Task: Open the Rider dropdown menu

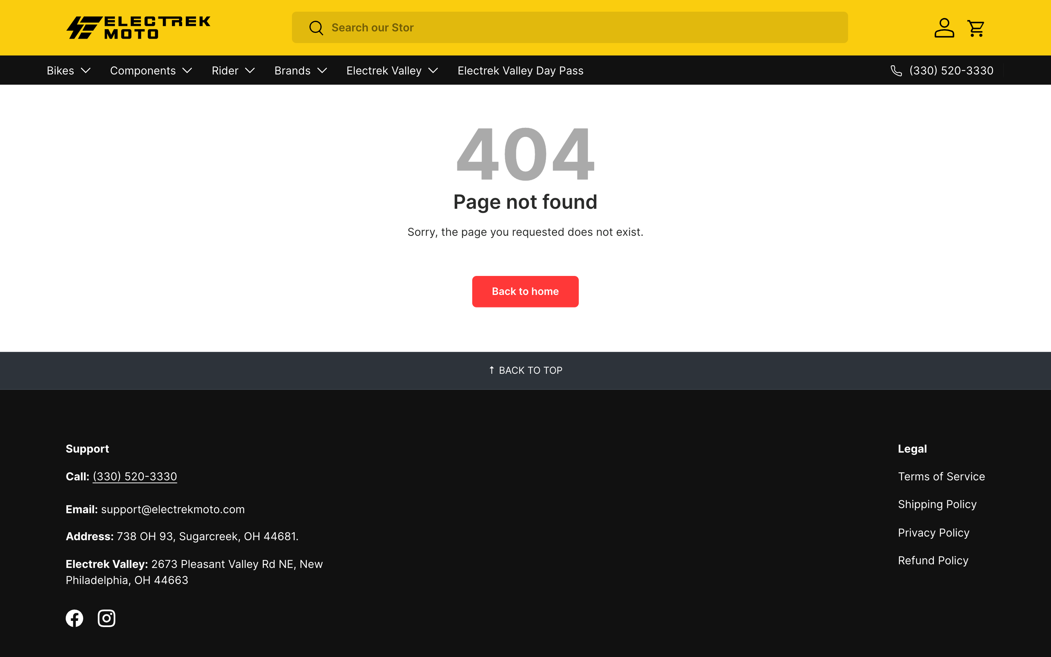Action: 233,70
